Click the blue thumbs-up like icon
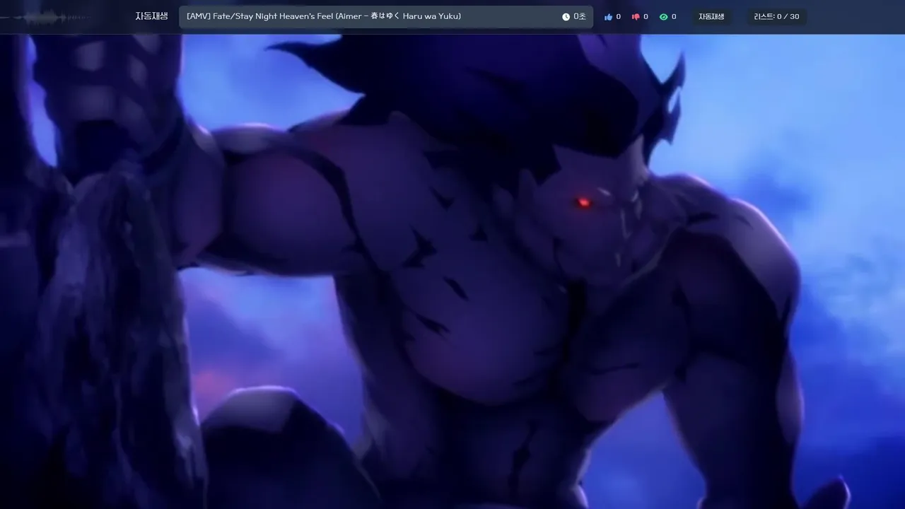The image size is (905, 509). (x=608, y=17)
